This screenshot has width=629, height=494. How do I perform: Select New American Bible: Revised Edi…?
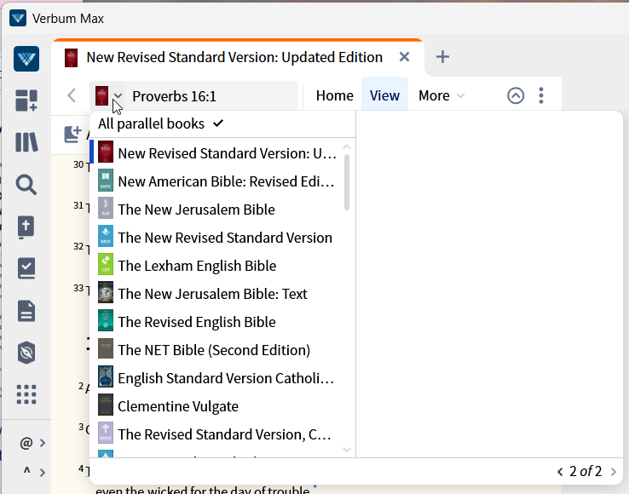click(219, 181)
